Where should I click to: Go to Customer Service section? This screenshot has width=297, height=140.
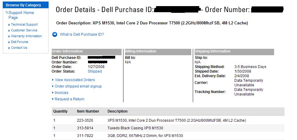[x=24, y=30]
